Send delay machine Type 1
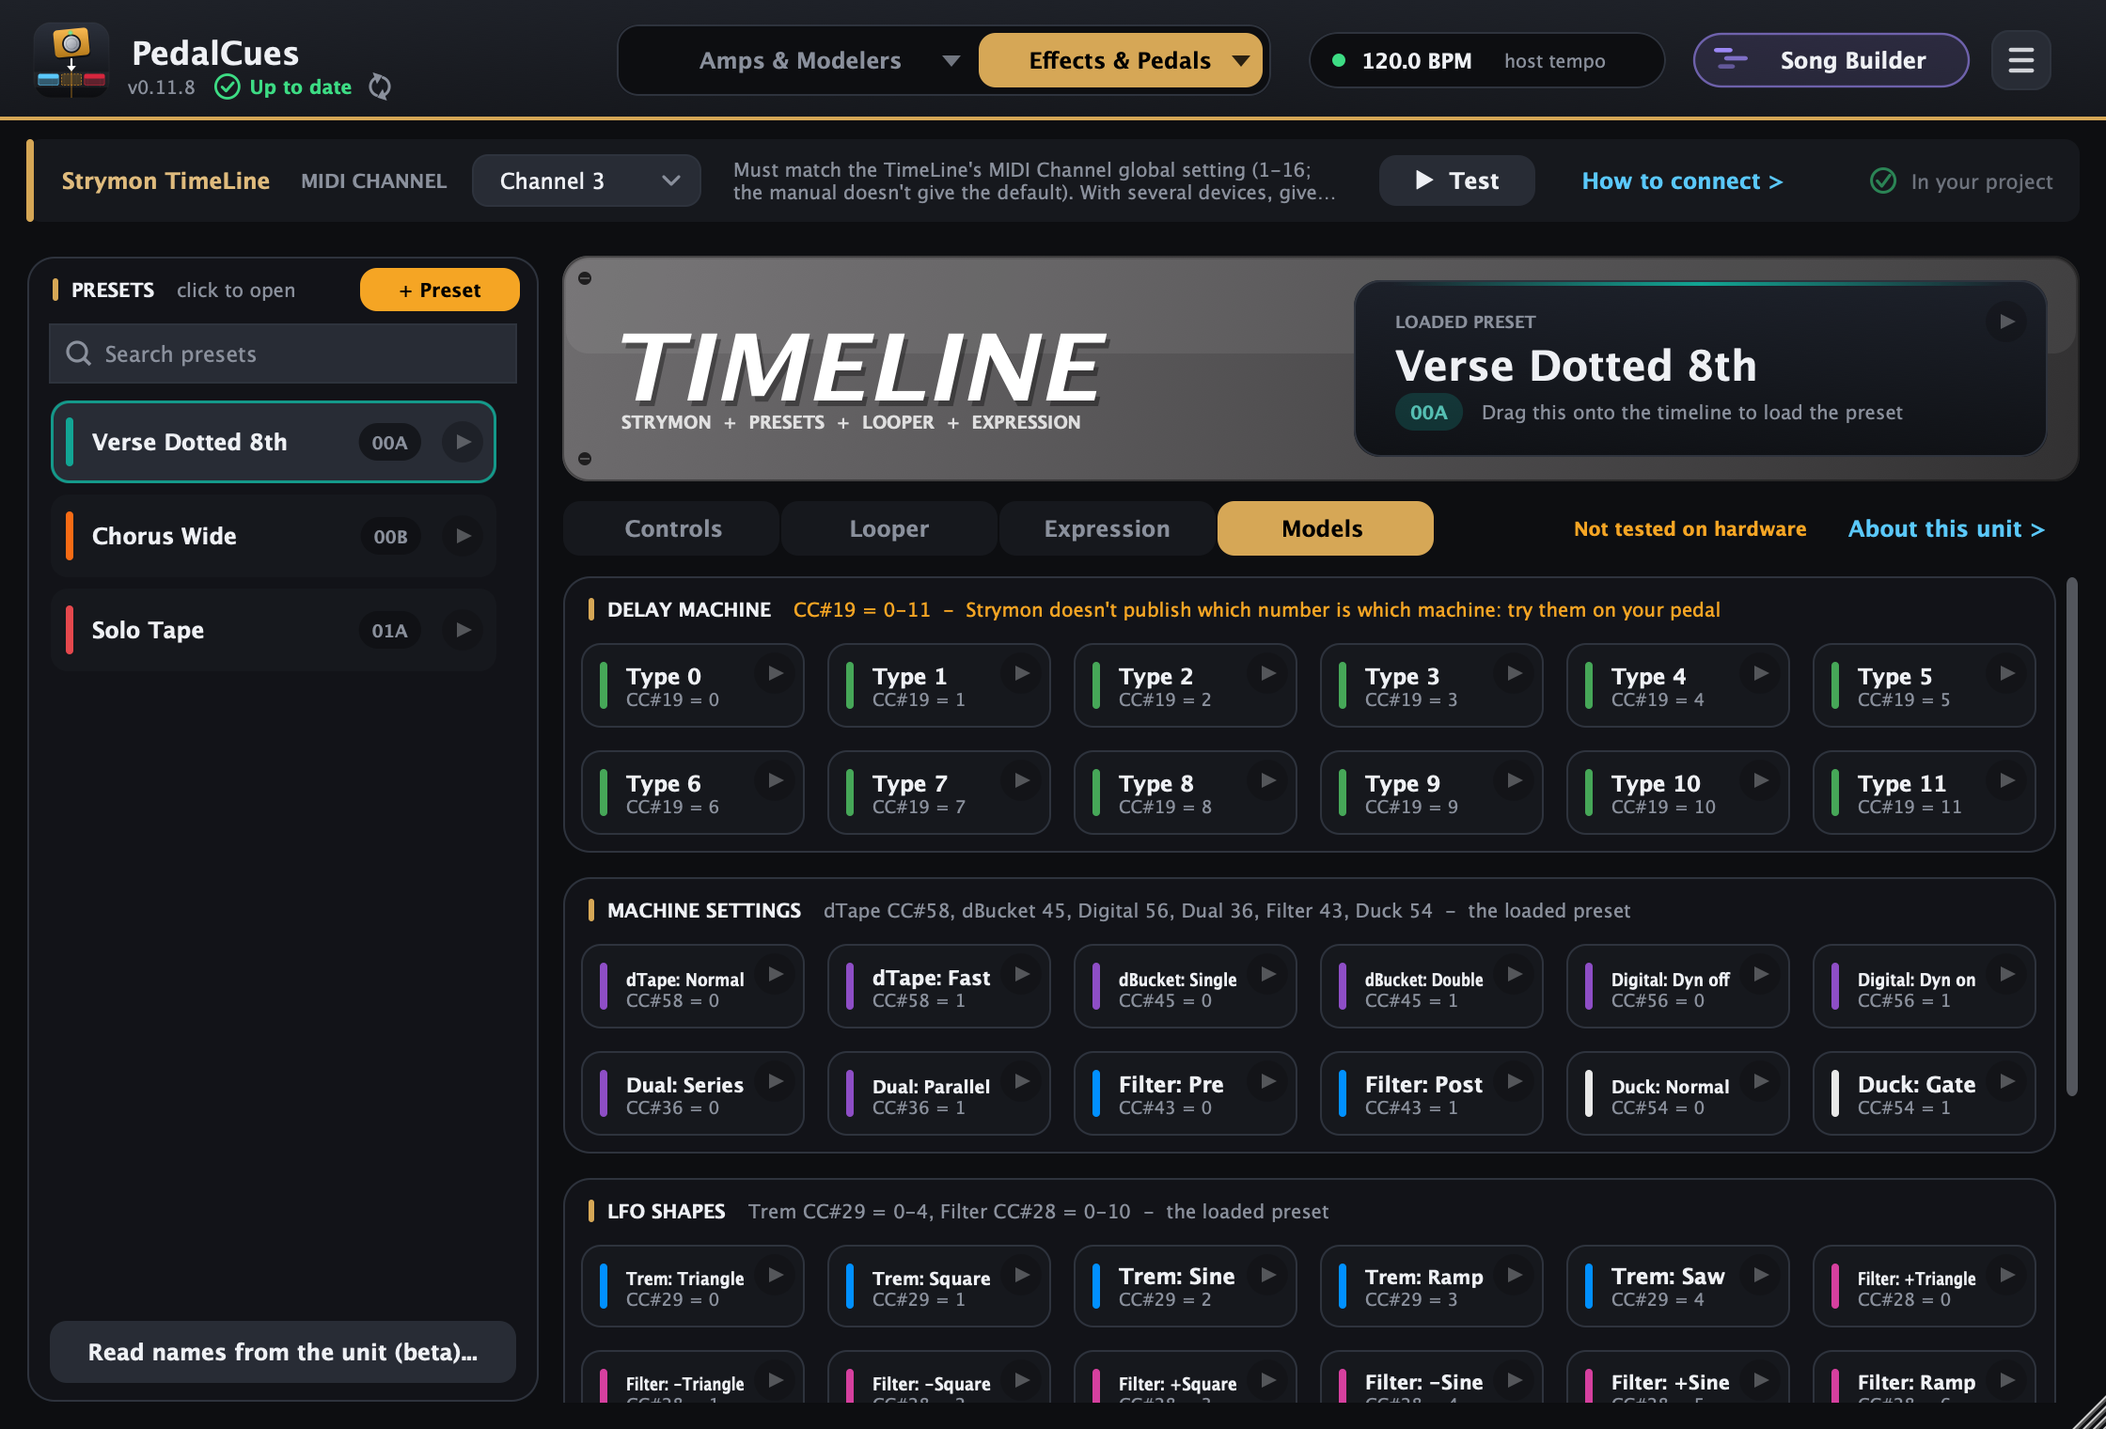 coord(939,685)
